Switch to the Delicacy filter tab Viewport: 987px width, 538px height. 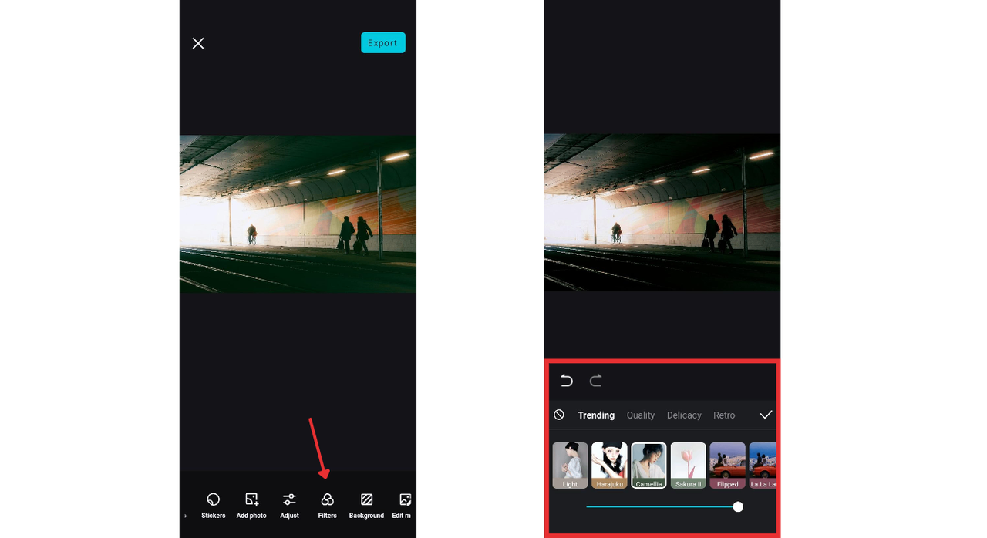(x=684, y=415)
